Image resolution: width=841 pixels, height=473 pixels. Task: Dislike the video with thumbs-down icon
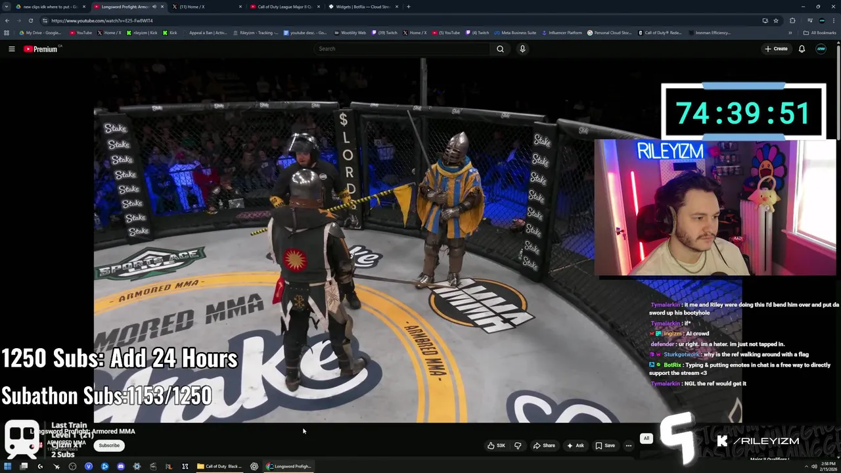tap(518, 445)
